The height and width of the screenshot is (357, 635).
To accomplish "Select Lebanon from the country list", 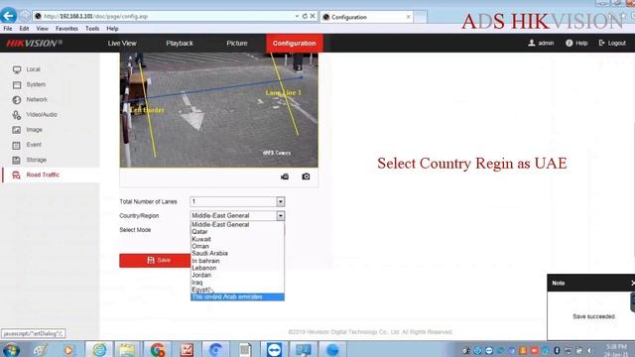I will click(x=237, y=268).
